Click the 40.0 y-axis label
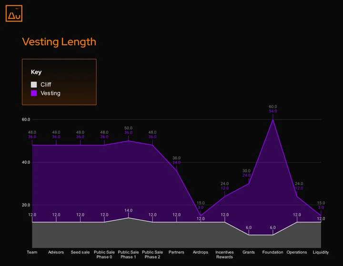Viewport: 343px width, 266px height. (26, 162)
